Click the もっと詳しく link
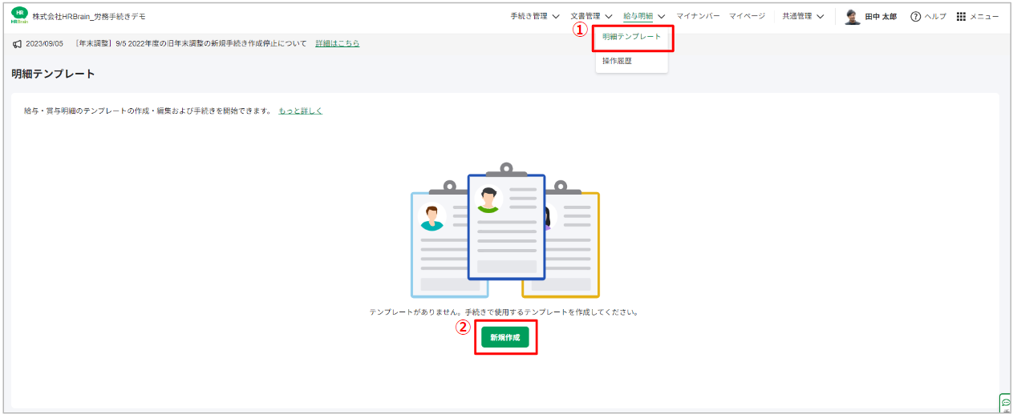The image size is (1013, 418). tap(300, 111)
